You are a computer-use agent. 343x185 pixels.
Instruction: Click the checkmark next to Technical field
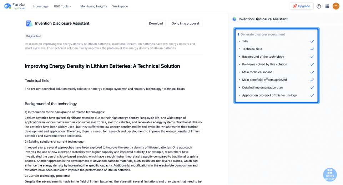click(312, 49)
